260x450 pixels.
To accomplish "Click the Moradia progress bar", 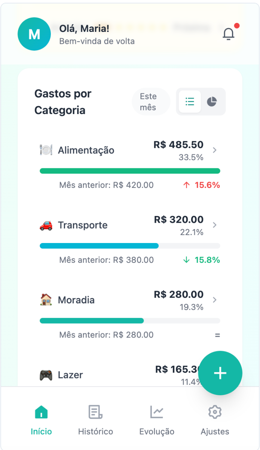I will tap(130, 321).
